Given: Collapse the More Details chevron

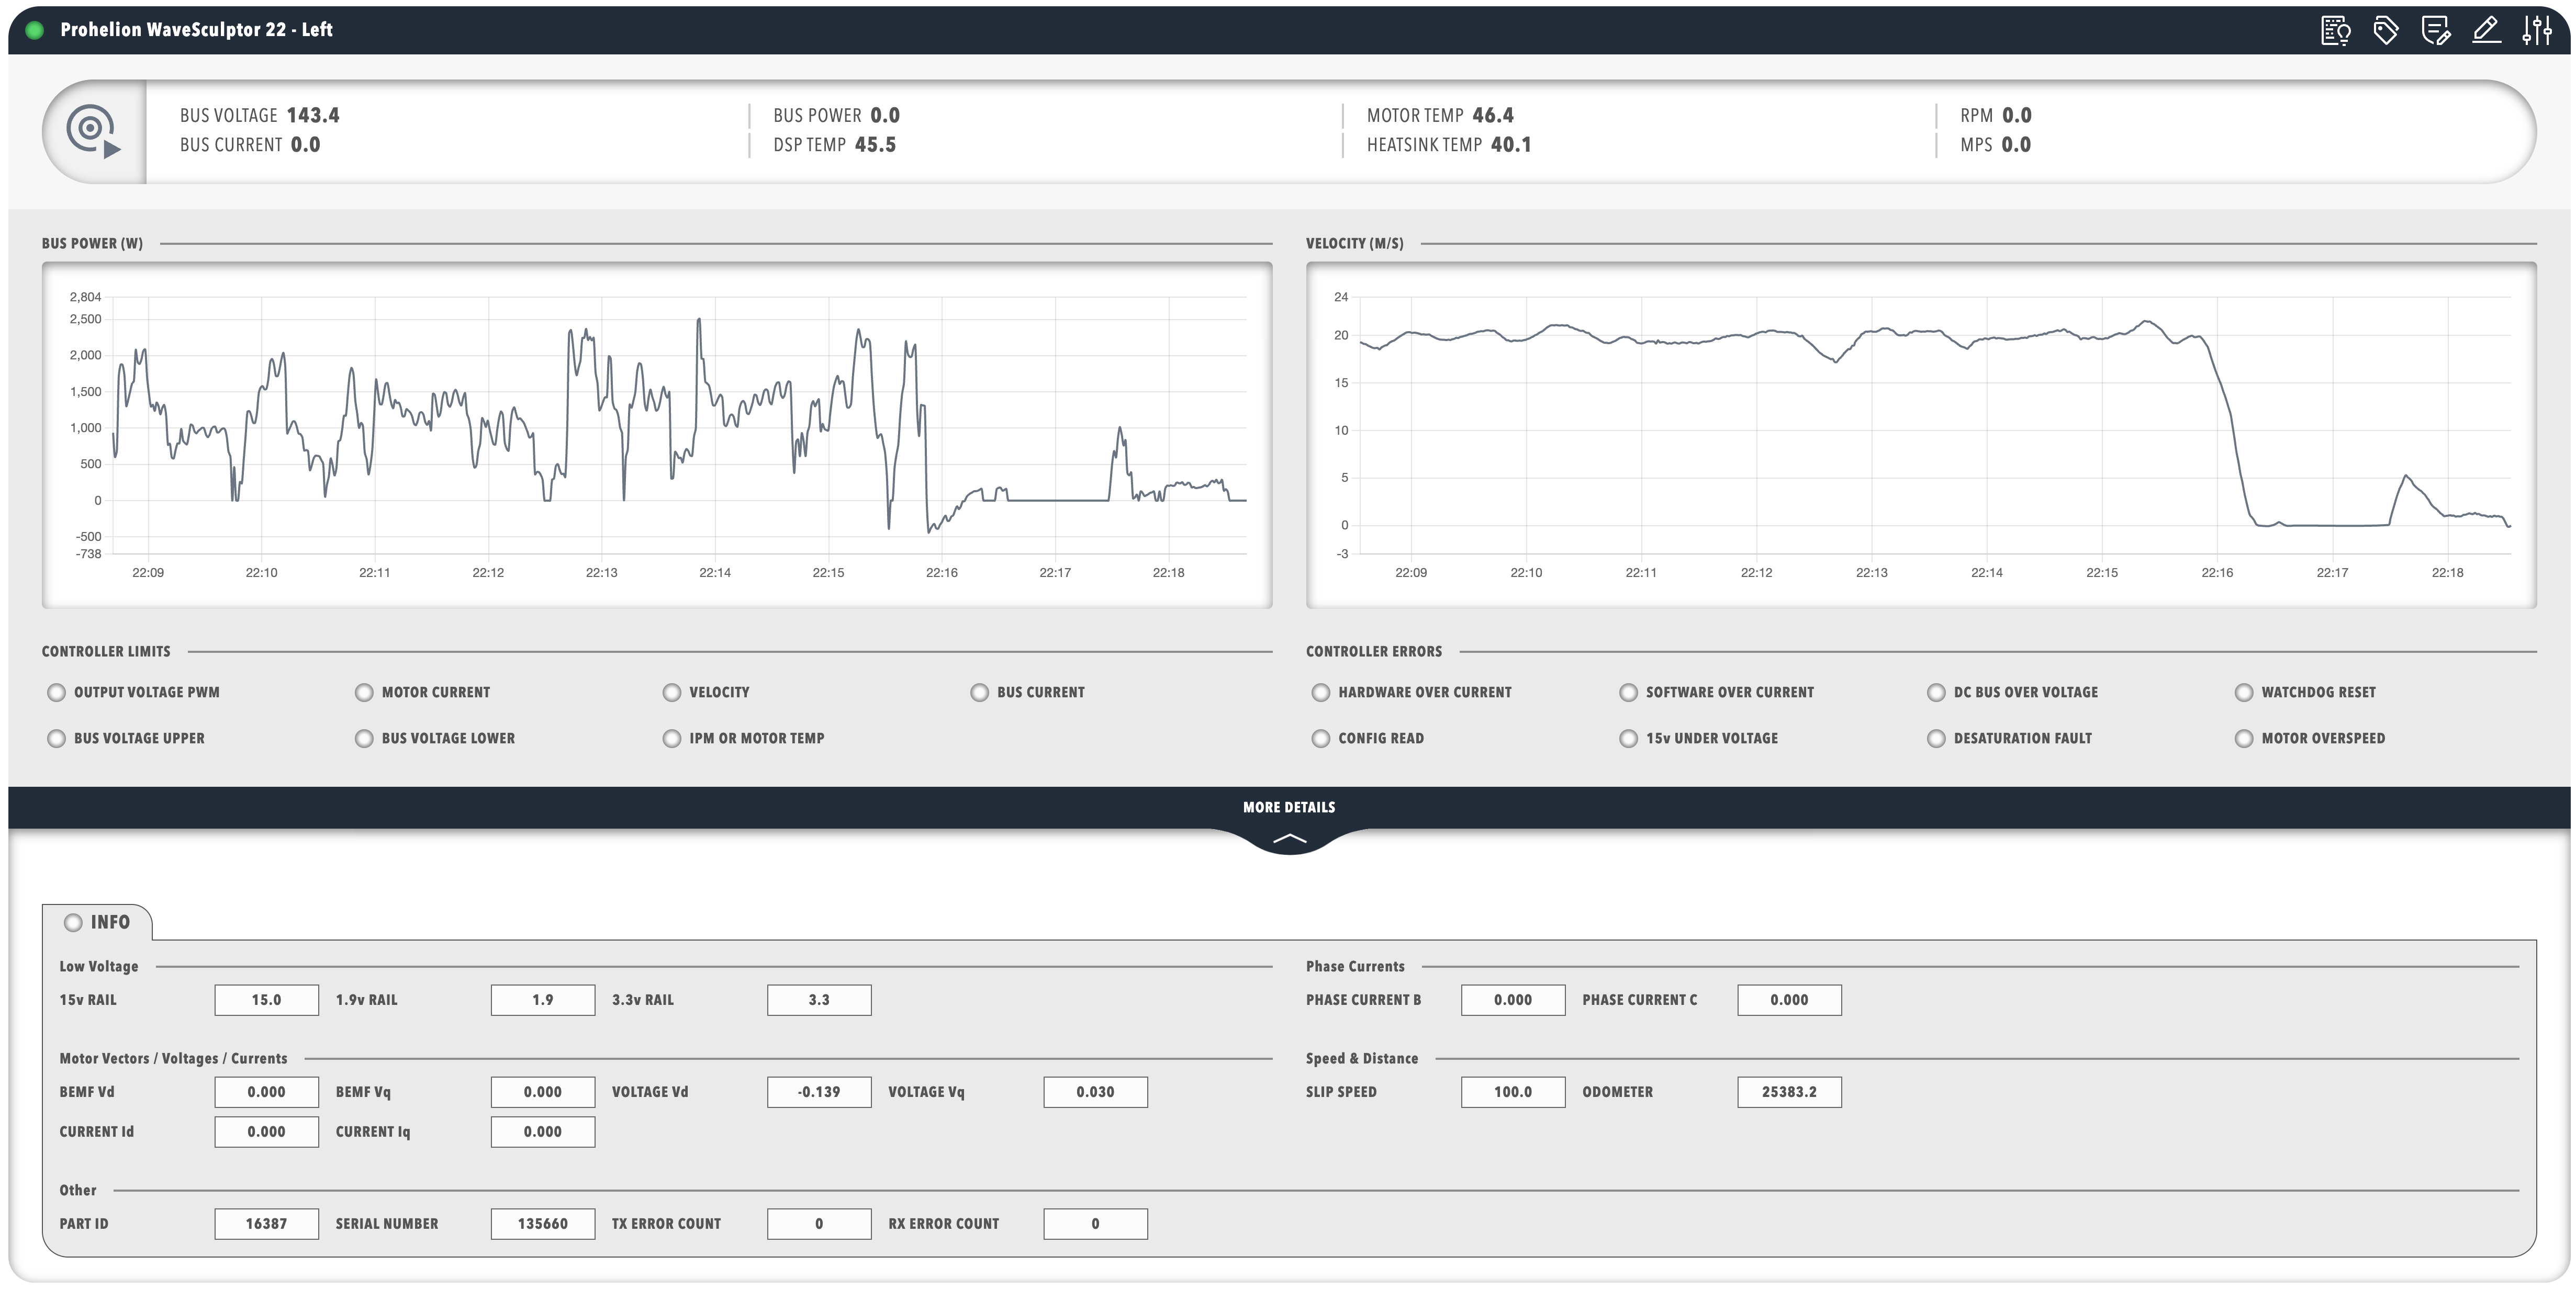Looking at the screenshot, I should (x=1289, y=840).
